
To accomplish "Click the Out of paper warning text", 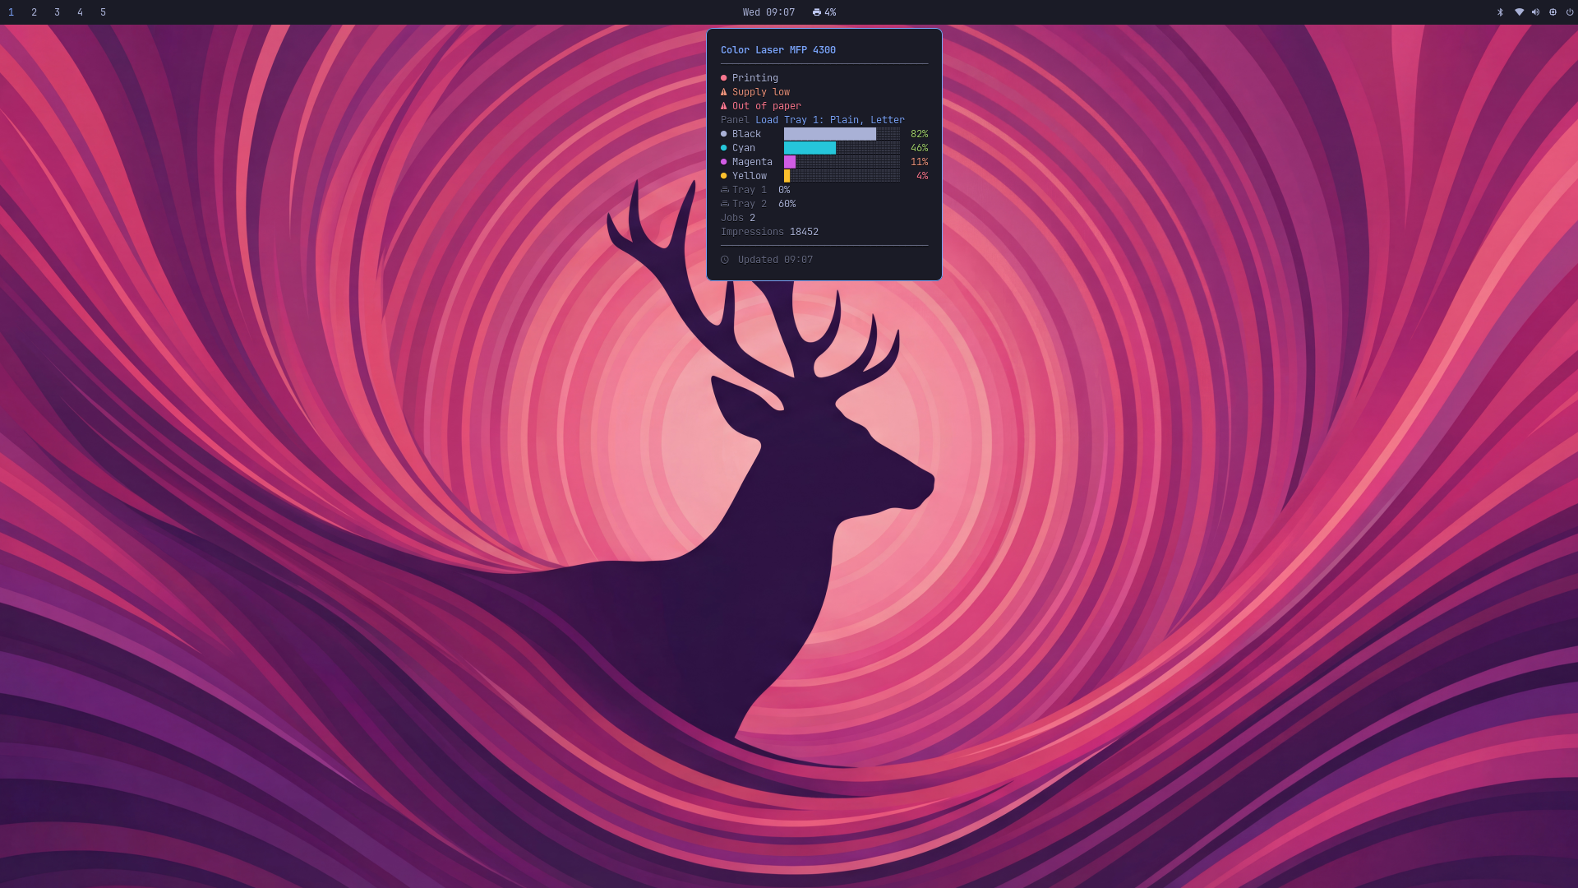I will 767,106.
